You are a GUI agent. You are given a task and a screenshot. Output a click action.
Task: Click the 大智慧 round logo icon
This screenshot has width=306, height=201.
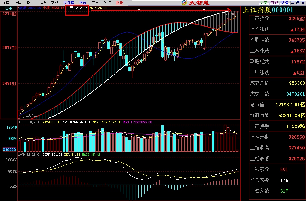click(x=184, y=3)
